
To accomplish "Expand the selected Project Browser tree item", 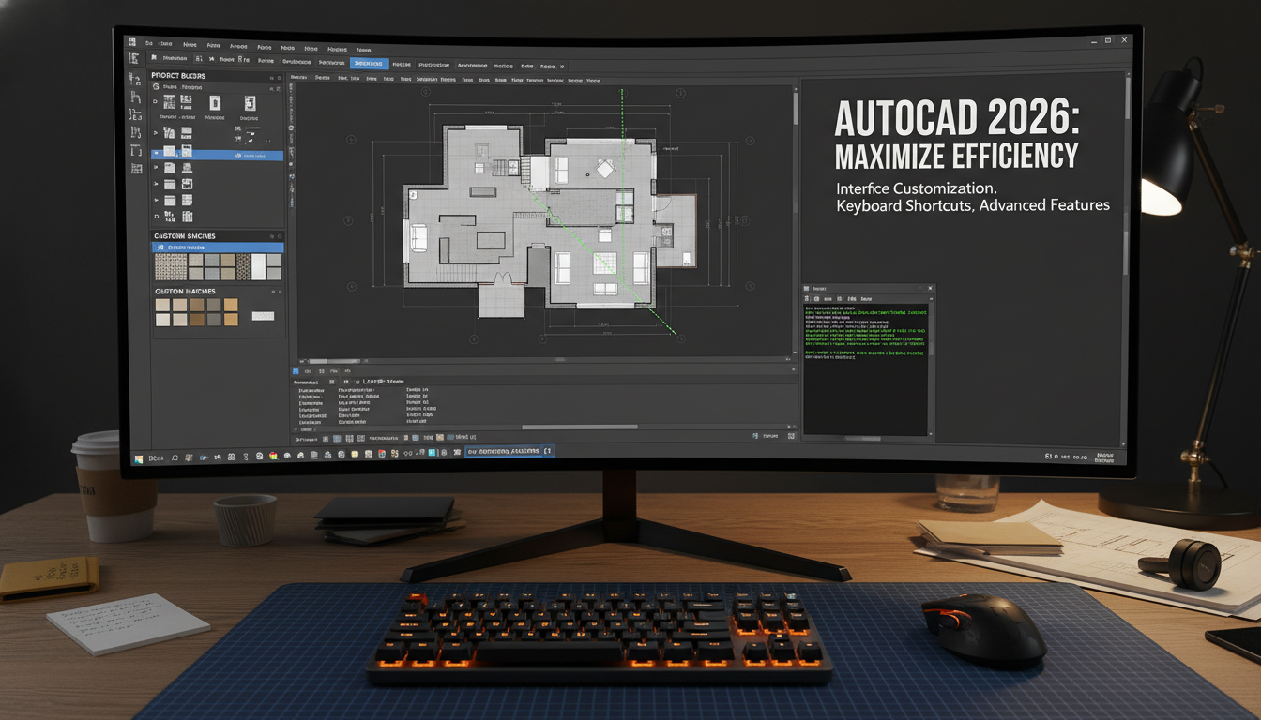I will click(156, 153).
